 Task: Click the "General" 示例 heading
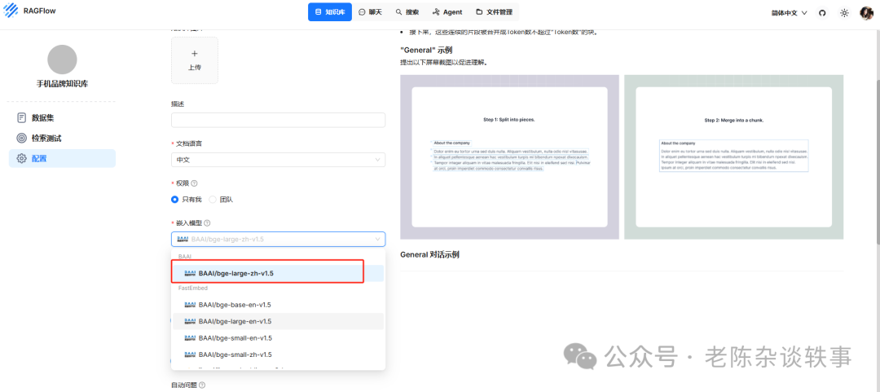pos(426,50)
